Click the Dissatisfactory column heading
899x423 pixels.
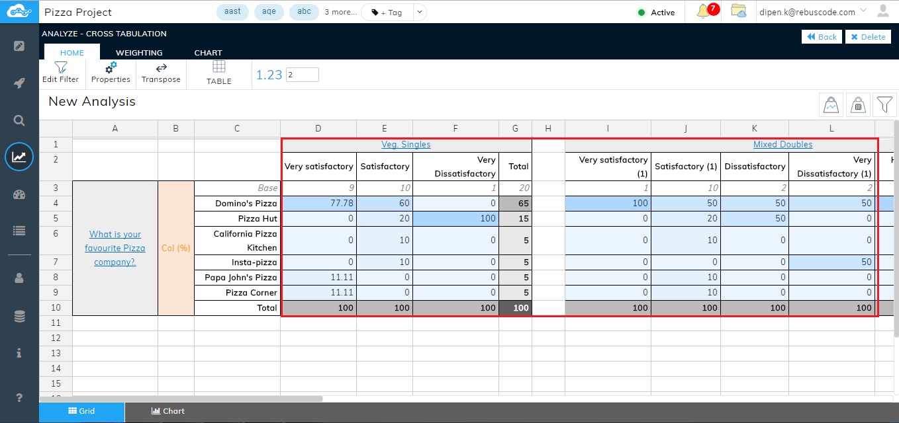click(755, 167)
